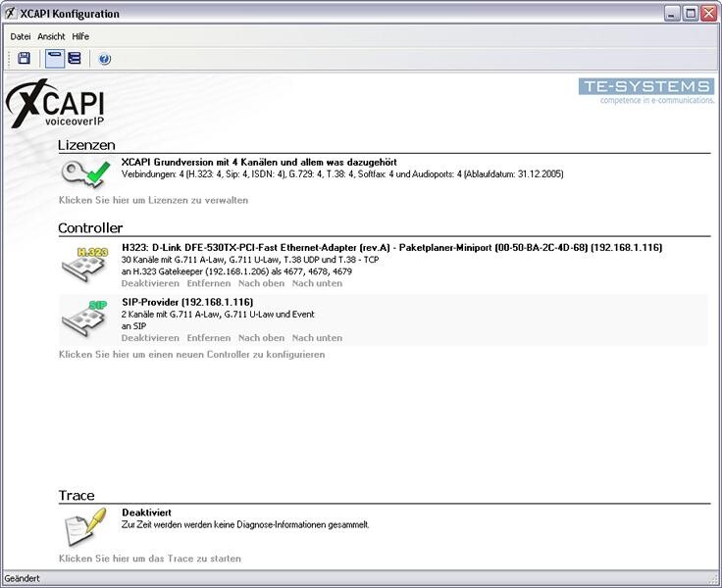Click the Trace status 'Deaktiviert' text
The width and height of the screenshot is (722, 588).
coord(146,513)
